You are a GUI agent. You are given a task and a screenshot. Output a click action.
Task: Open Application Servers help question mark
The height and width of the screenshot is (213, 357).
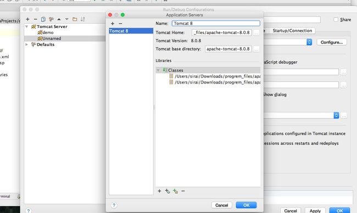(114, 205)
